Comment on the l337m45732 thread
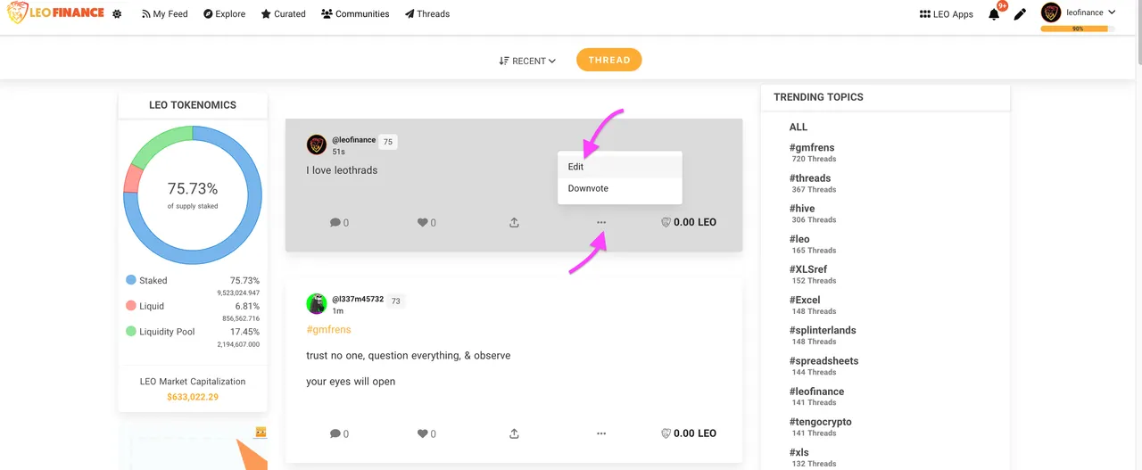Screen dimensions: 1142x470 339,433
